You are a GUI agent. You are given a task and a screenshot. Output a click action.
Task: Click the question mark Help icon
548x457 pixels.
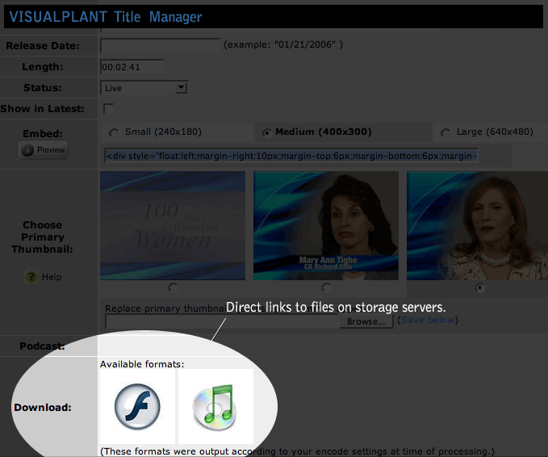tap(31, 277)
